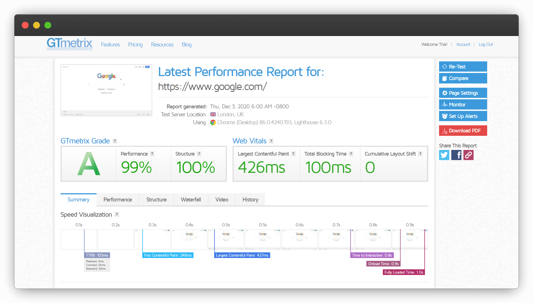This screenshot has height=303, width=533.
Task: Click help icon next to Performance score
Action: click(x=152, y=154)
